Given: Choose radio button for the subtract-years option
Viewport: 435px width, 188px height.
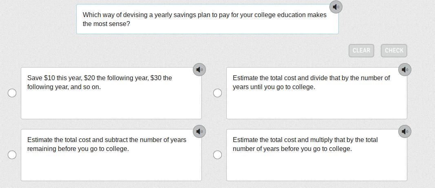Looking at the screenshot, I should tap(12, 155).
